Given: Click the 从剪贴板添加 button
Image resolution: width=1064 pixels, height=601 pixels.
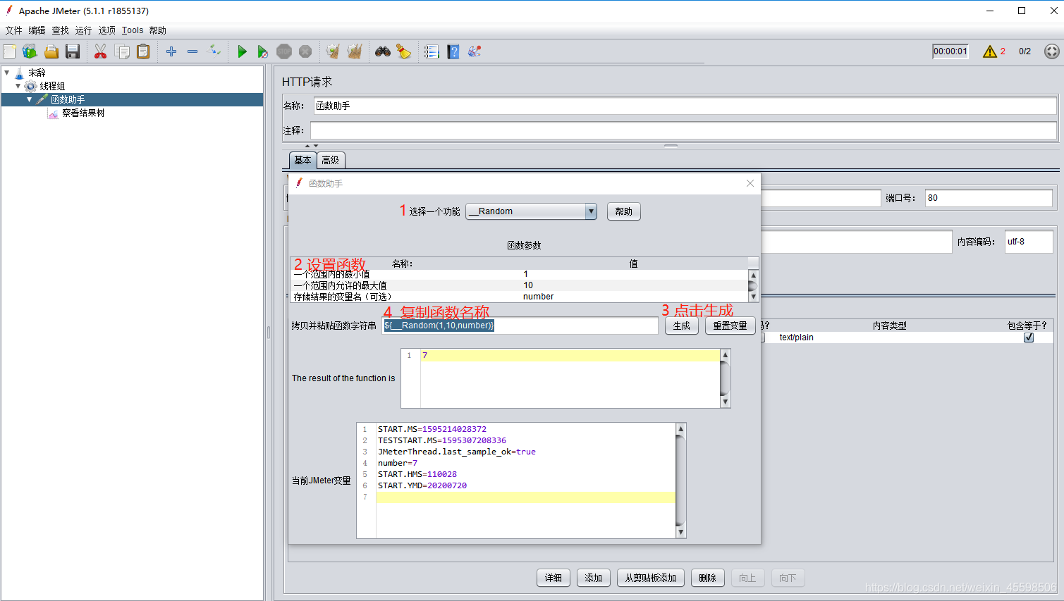Looking at the screenshot, I should coord(651,578).
